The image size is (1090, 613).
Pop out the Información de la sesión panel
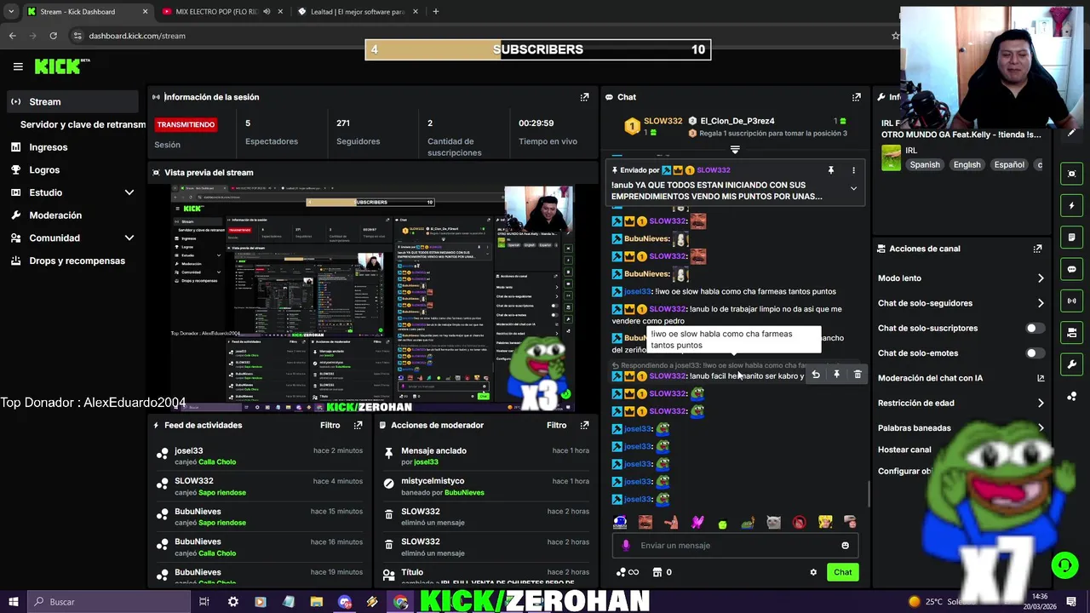(x=584, y=97)
